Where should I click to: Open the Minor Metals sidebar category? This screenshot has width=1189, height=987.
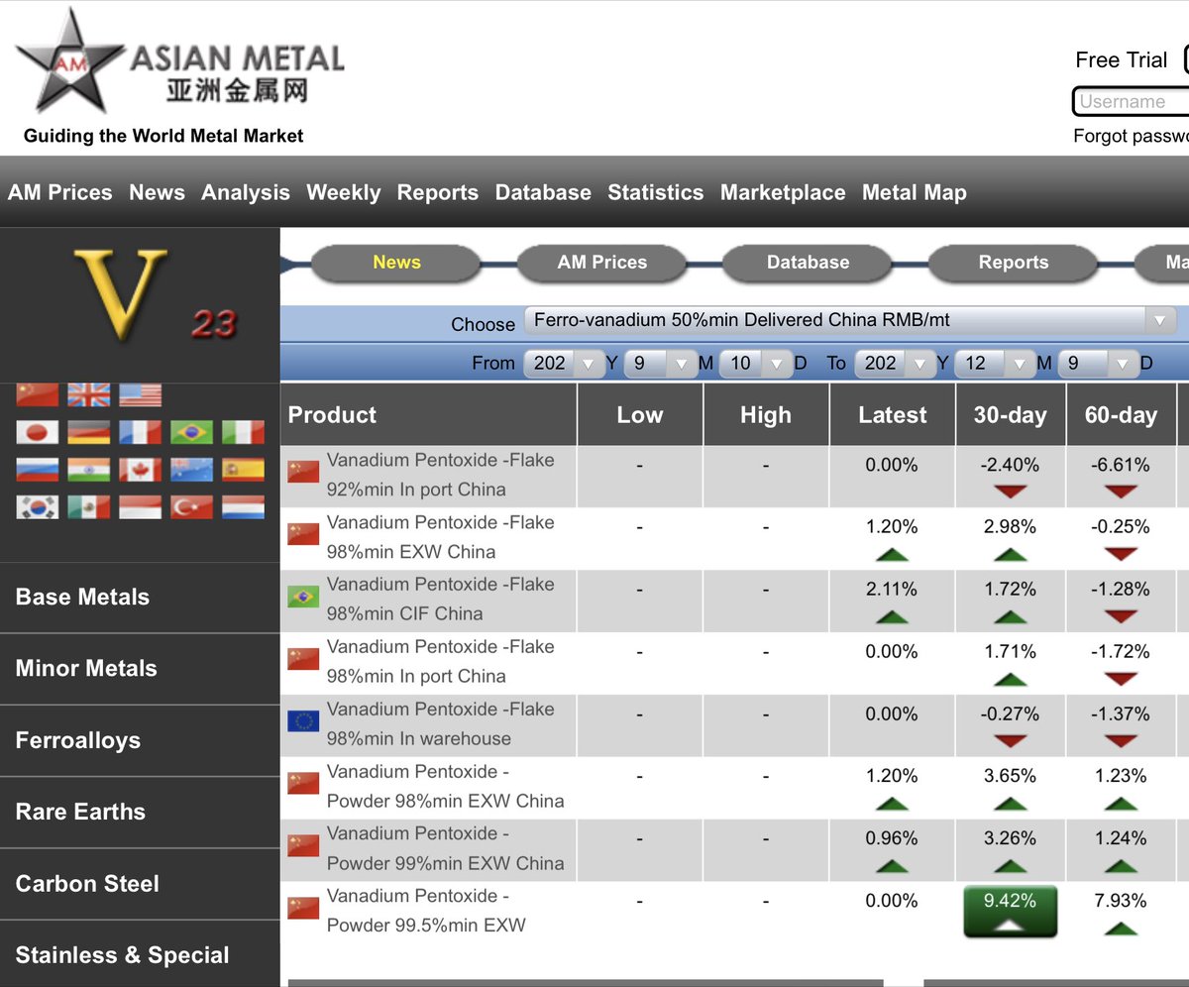(140, 669)
